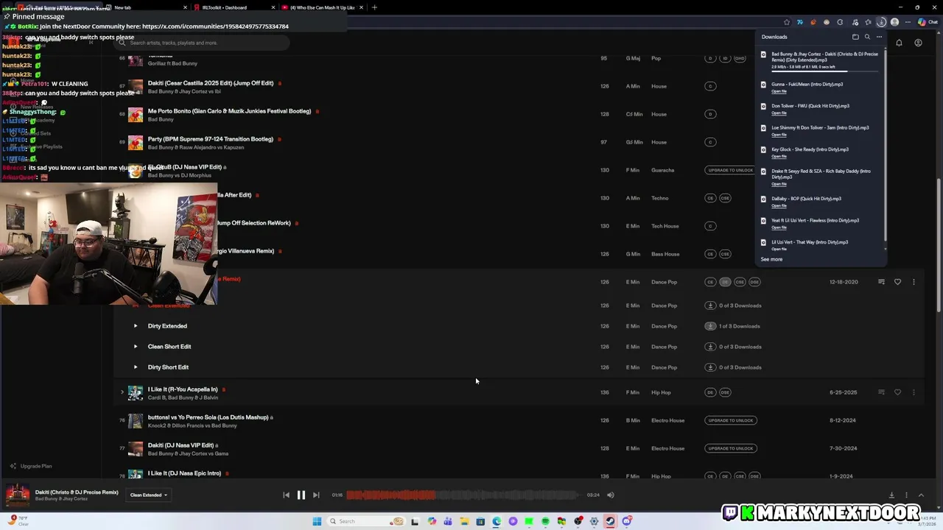Bookmark this page with the star icon

click(x=787, y=22)
